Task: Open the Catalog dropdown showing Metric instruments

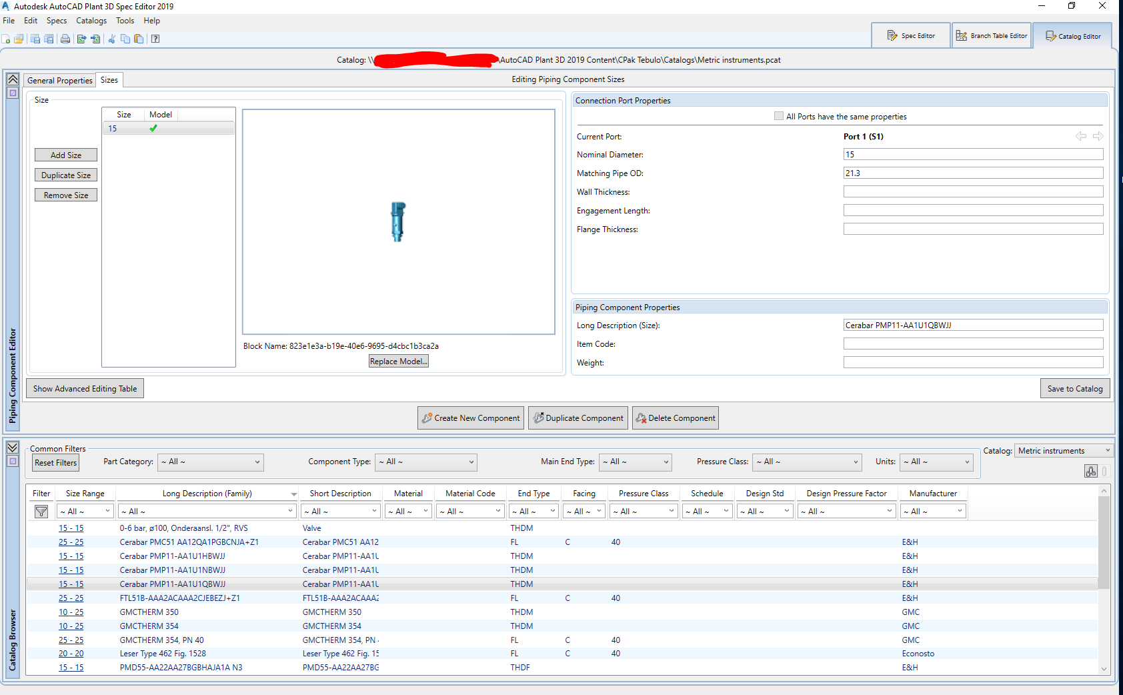Action: (1063, 450)
